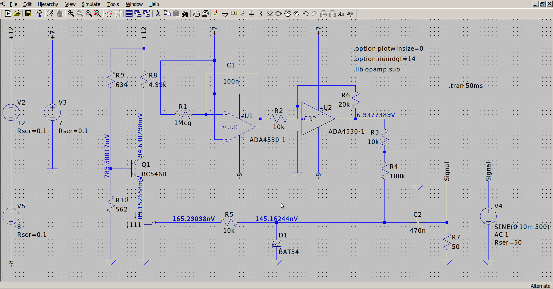This screenshot has width=553, height=289.
Task: Click the .option plotwinsize=0 directive
Action: coord(388,48)
